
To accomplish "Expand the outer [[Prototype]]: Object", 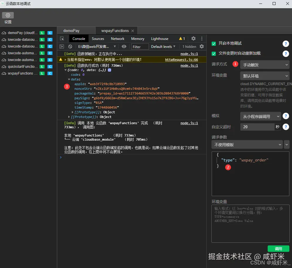I will 69,117.
